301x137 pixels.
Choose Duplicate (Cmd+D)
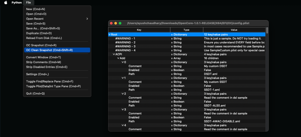coord(57,33)
